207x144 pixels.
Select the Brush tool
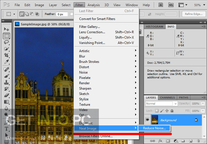coord(6,76)
